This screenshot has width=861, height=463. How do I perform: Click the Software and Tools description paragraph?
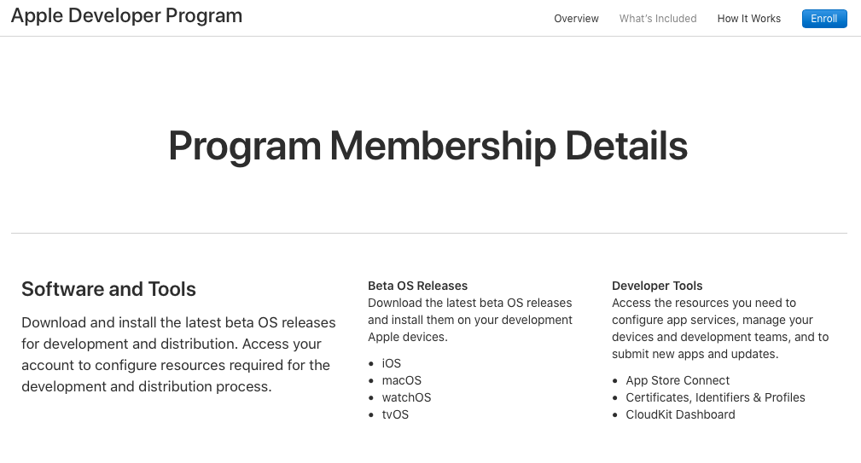click(x=178, y=355)
